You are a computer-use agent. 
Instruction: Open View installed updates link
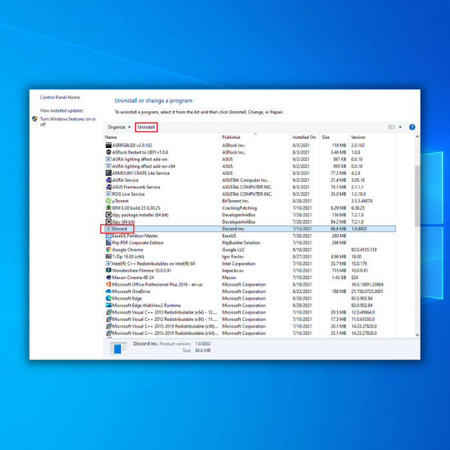62,111
